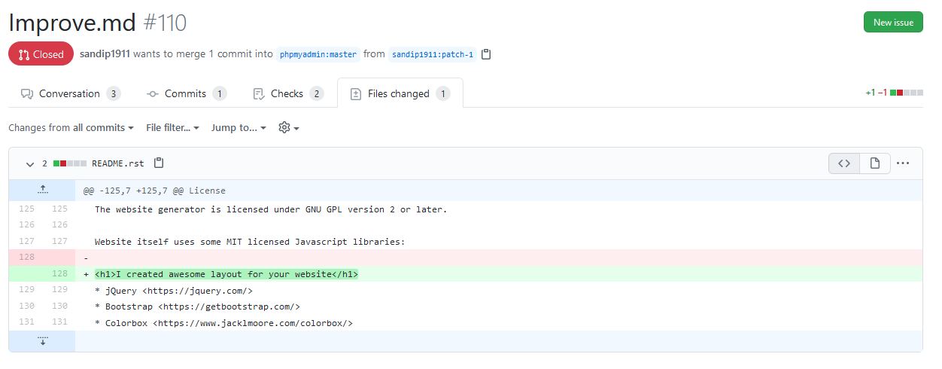Screen dimensions: 942x369
Task: Open the Checks tab
Action: pyautogui.click(x=288, y=93)
